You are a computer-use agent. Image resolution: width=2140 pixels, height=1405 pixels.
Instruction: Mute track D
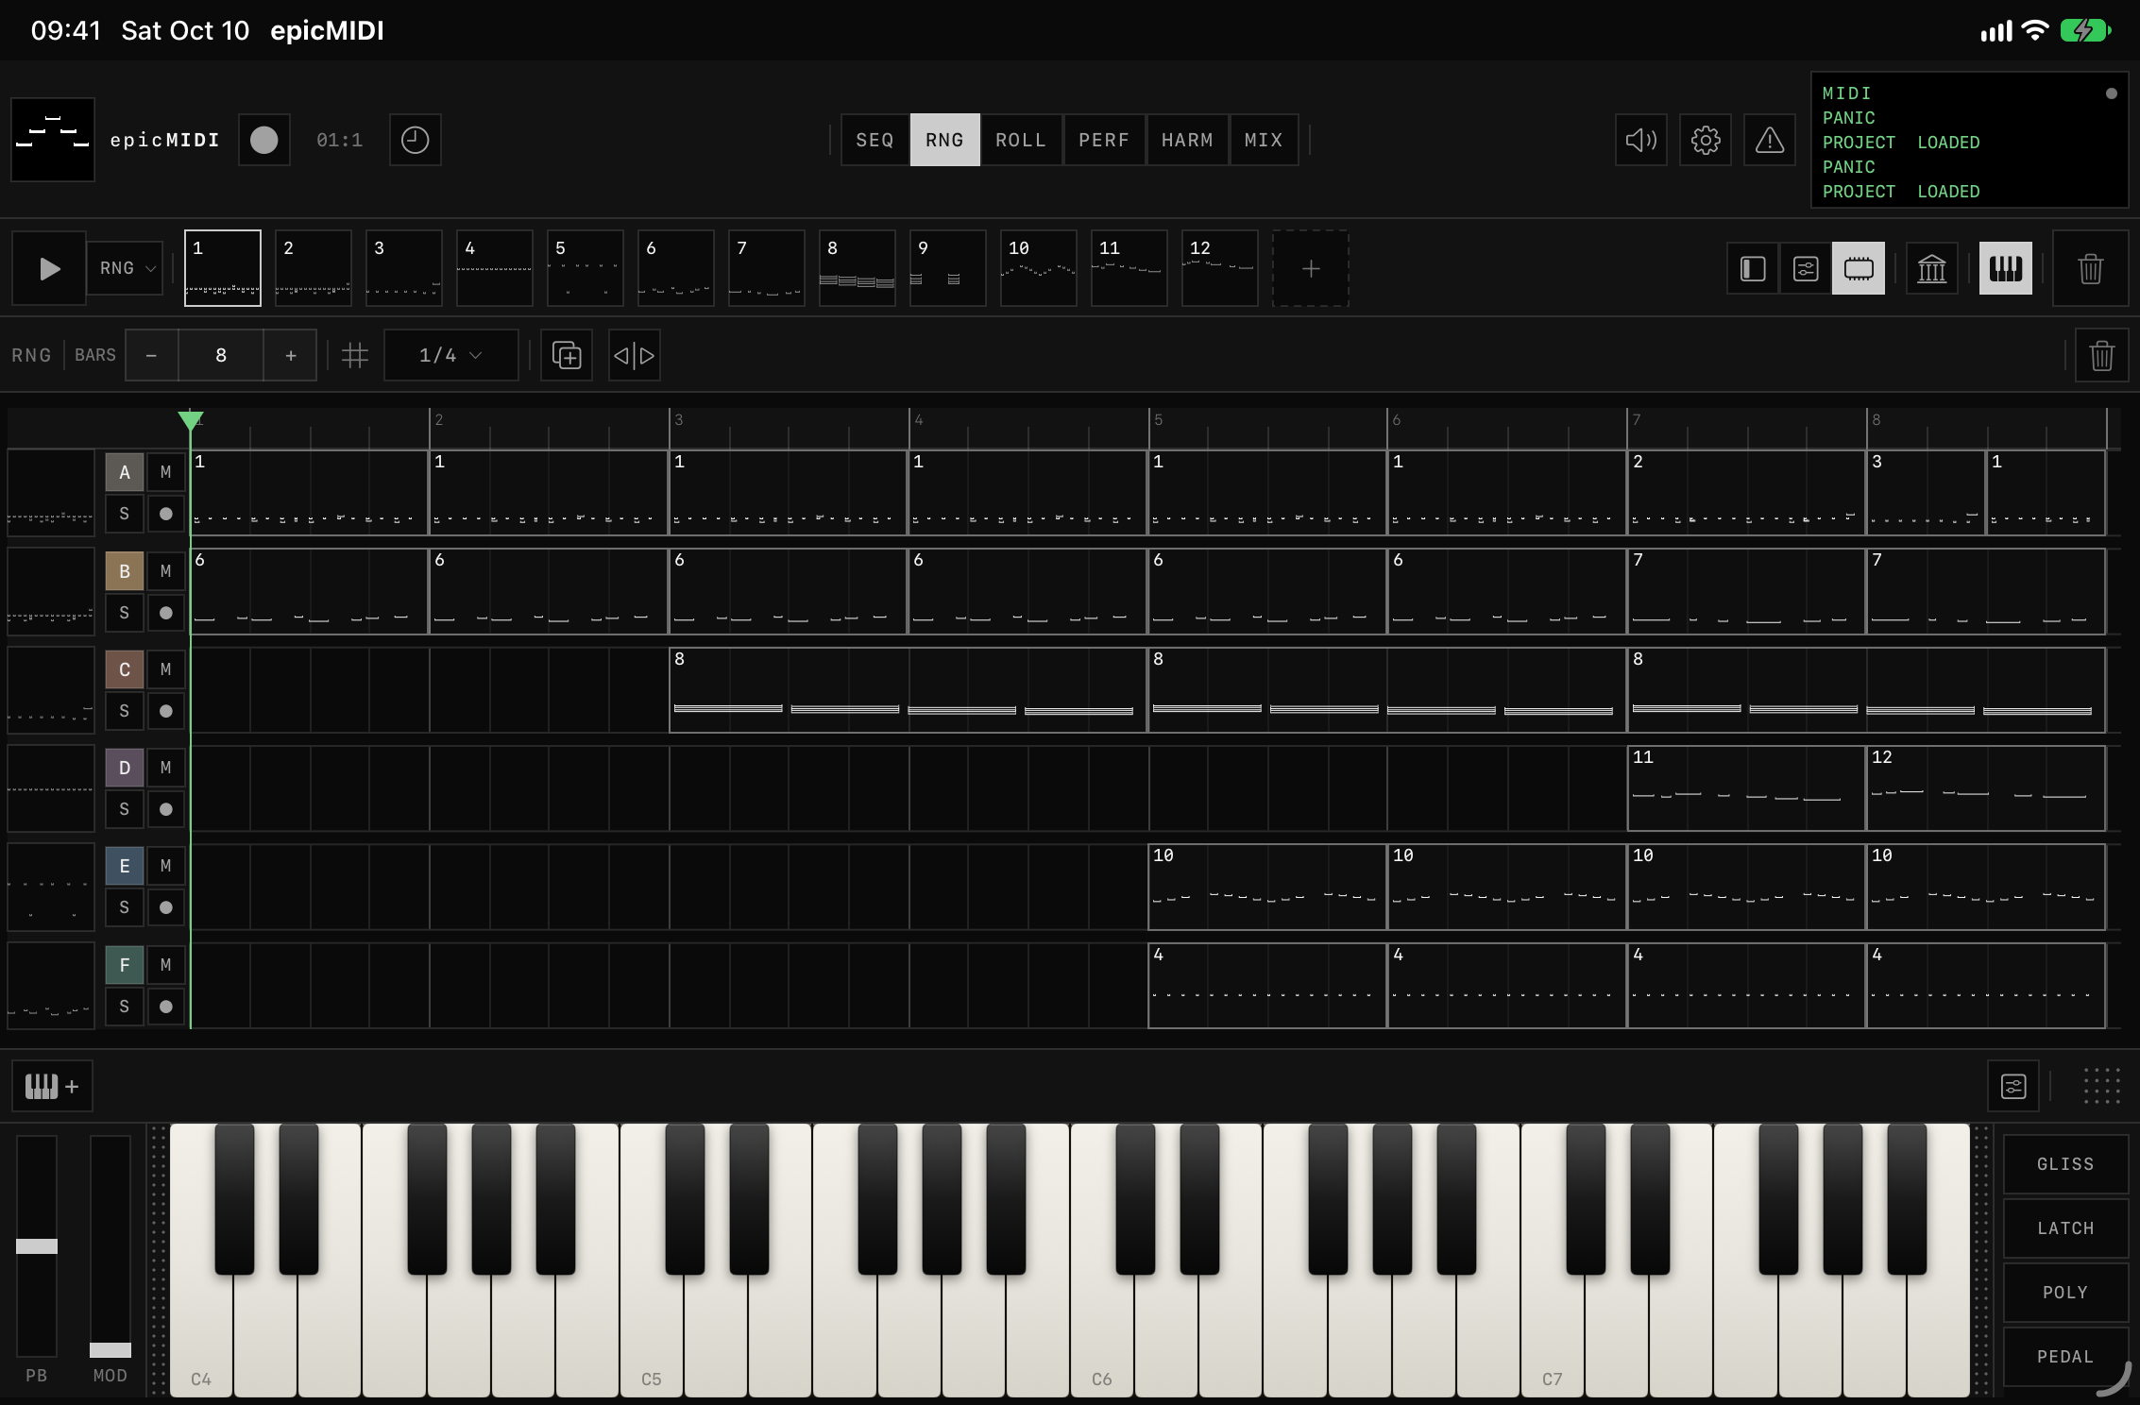[x=166, y=768]
